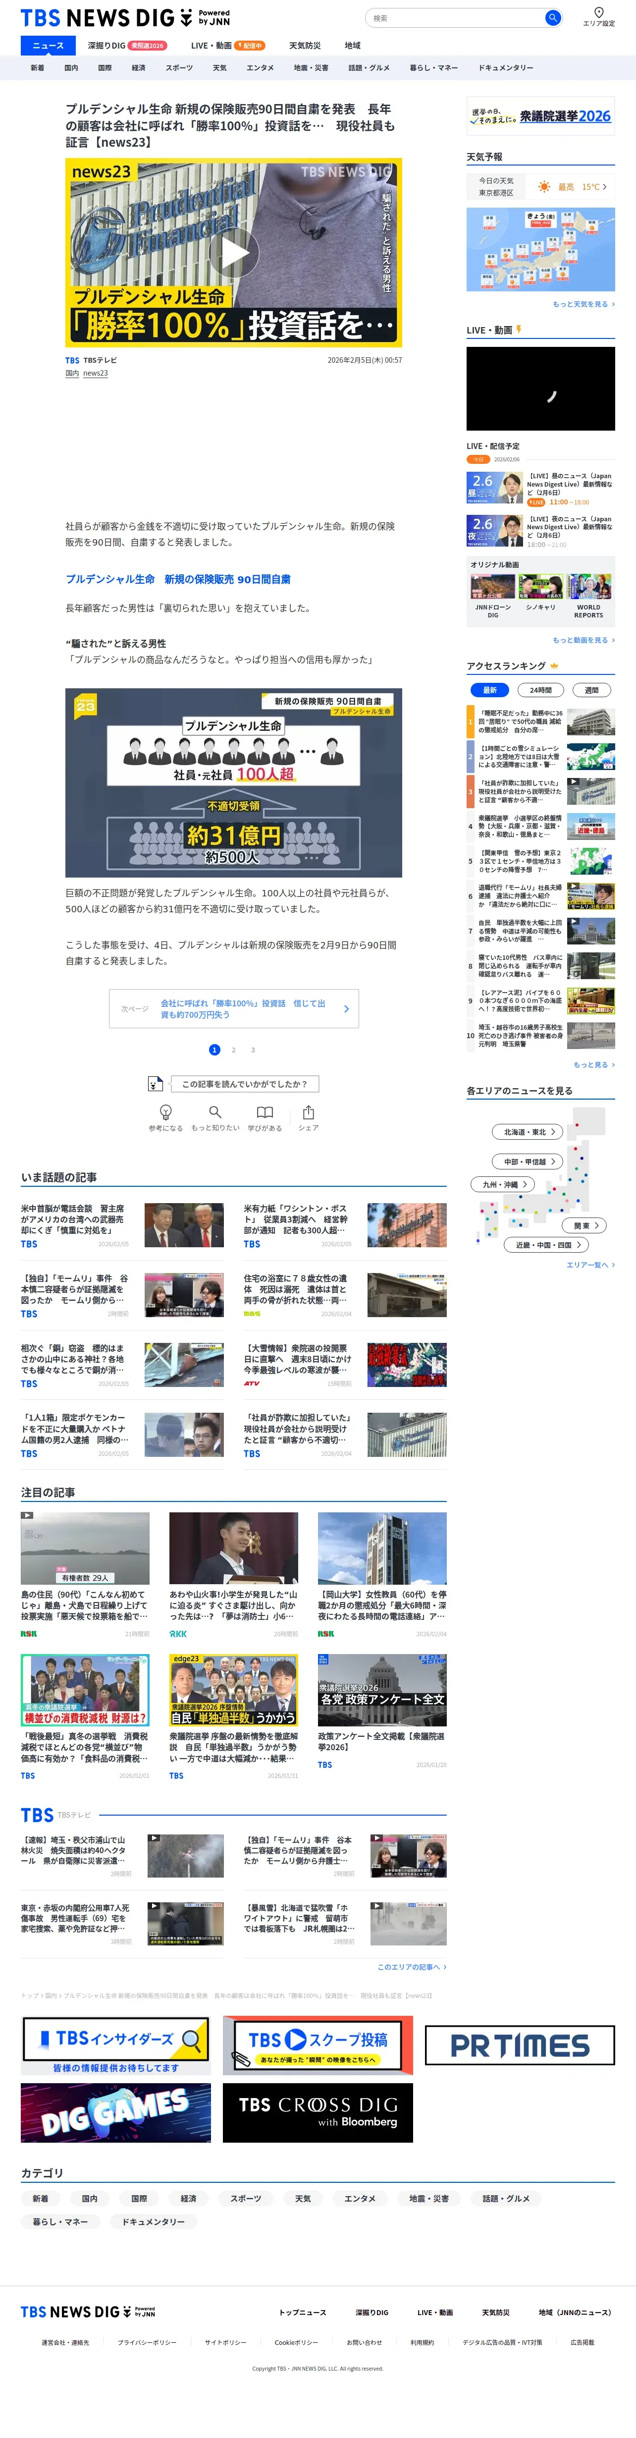The image size is (636, 2438).
Task: Open the 経済 category in sub-navigation bar
Action: click(x=138, y=68)
